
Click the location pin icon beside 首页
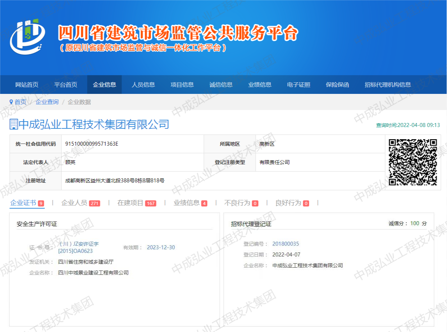[11, 102]
